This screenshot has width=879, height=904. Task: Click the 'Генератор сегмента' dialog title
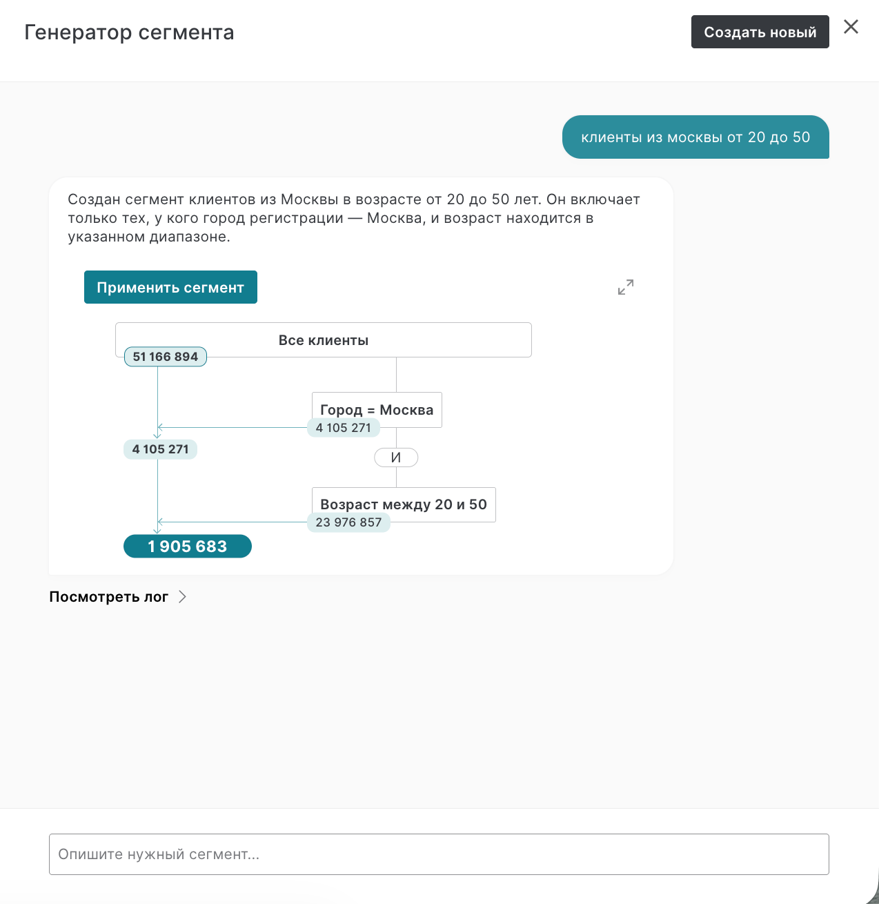click(129, 32)
